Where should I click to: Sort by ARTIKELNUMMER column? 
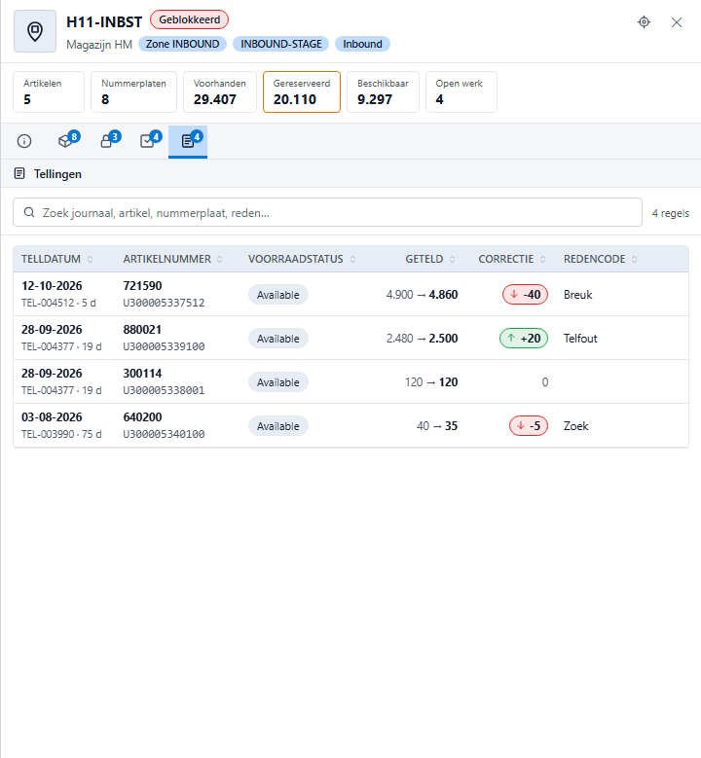click(x=172, y=259)
